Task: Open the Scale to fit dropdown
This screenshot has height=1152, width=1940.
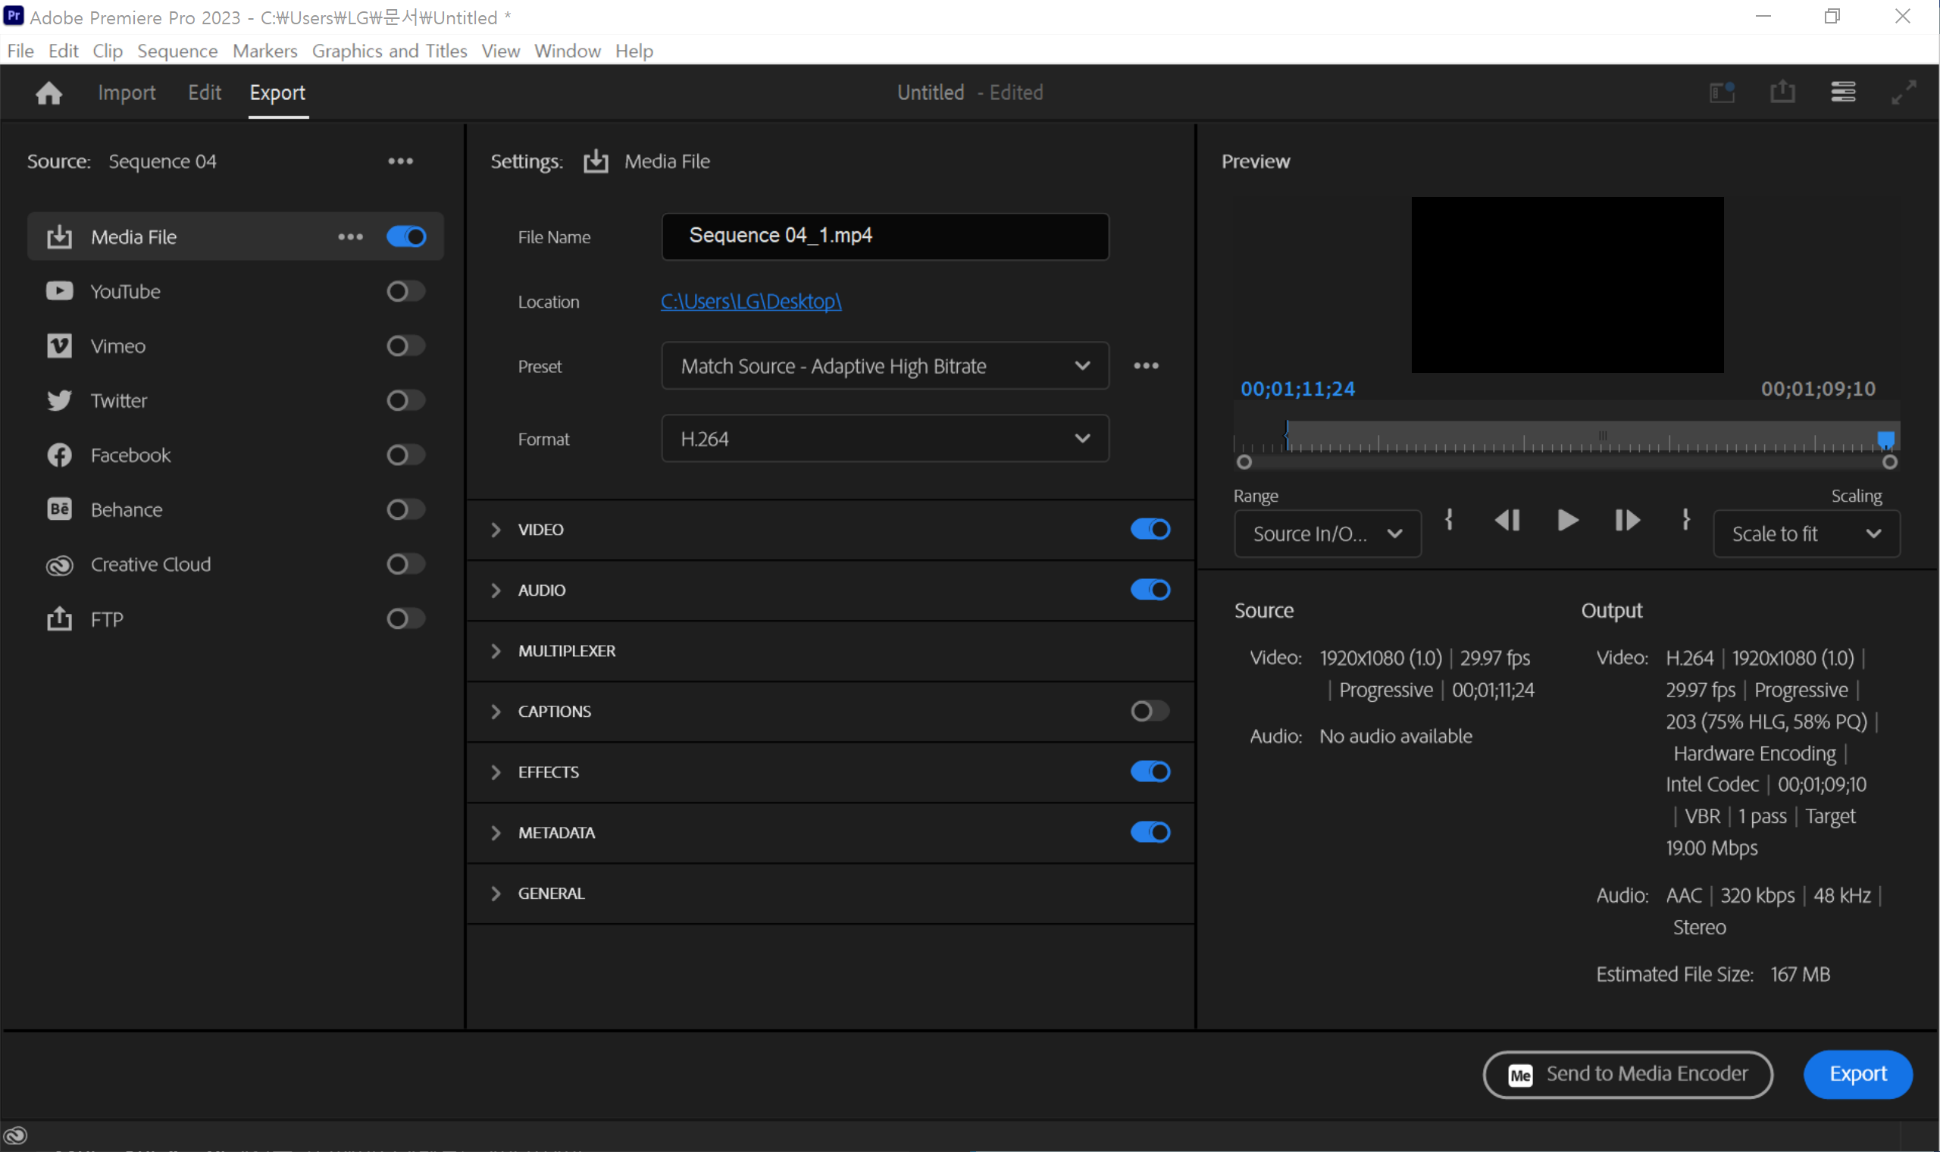Action: click(1806, 534)
